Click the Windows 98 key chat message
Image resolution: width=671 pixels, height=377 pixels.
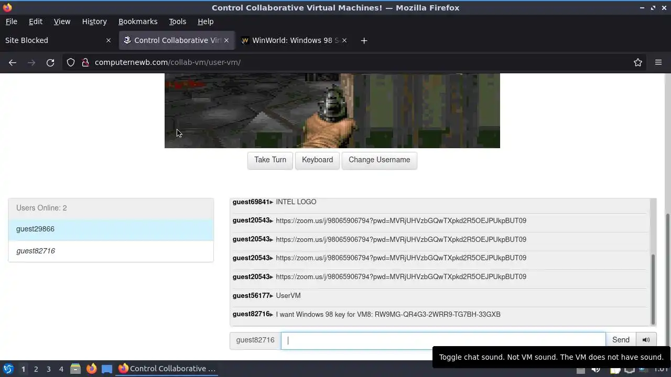(388, 314)
